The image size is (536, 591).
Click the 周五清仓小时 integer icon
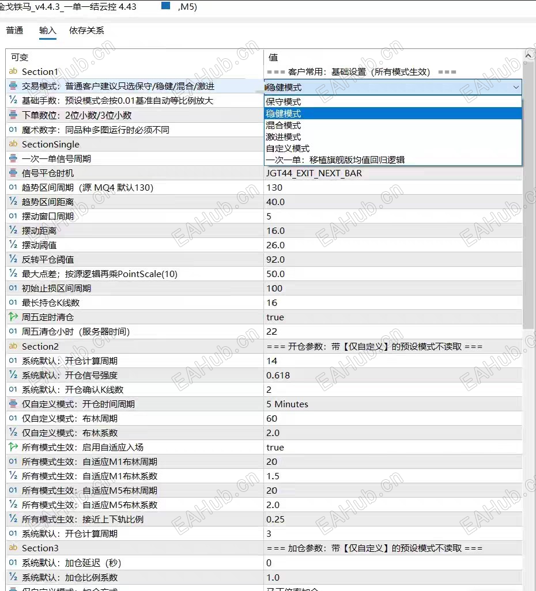13,331
